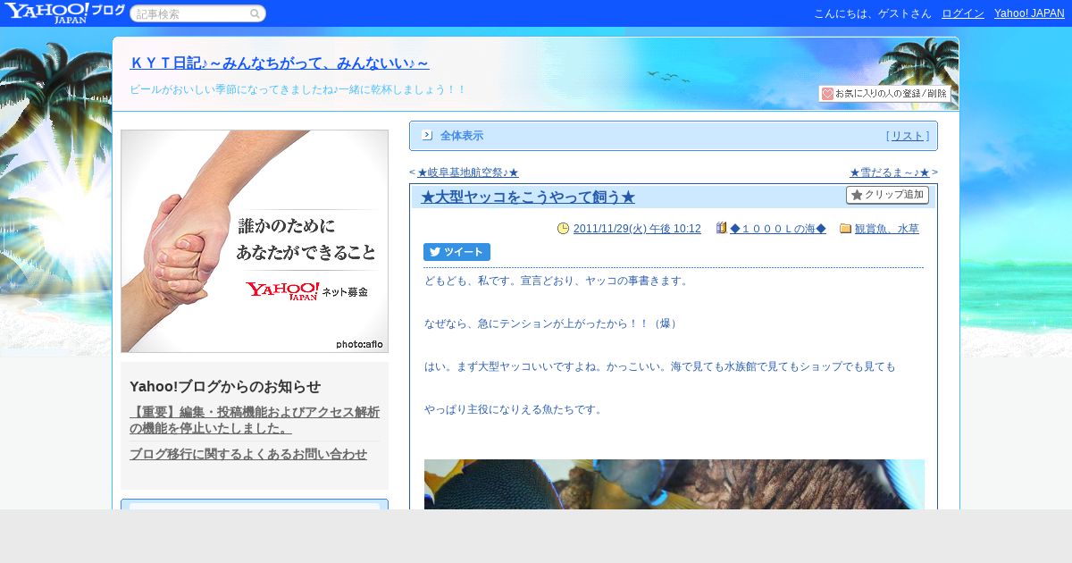Screen dimensions: 1072x563
Task: Click the arrow icon beside 全体表示
Action: (x=427, y=135)
